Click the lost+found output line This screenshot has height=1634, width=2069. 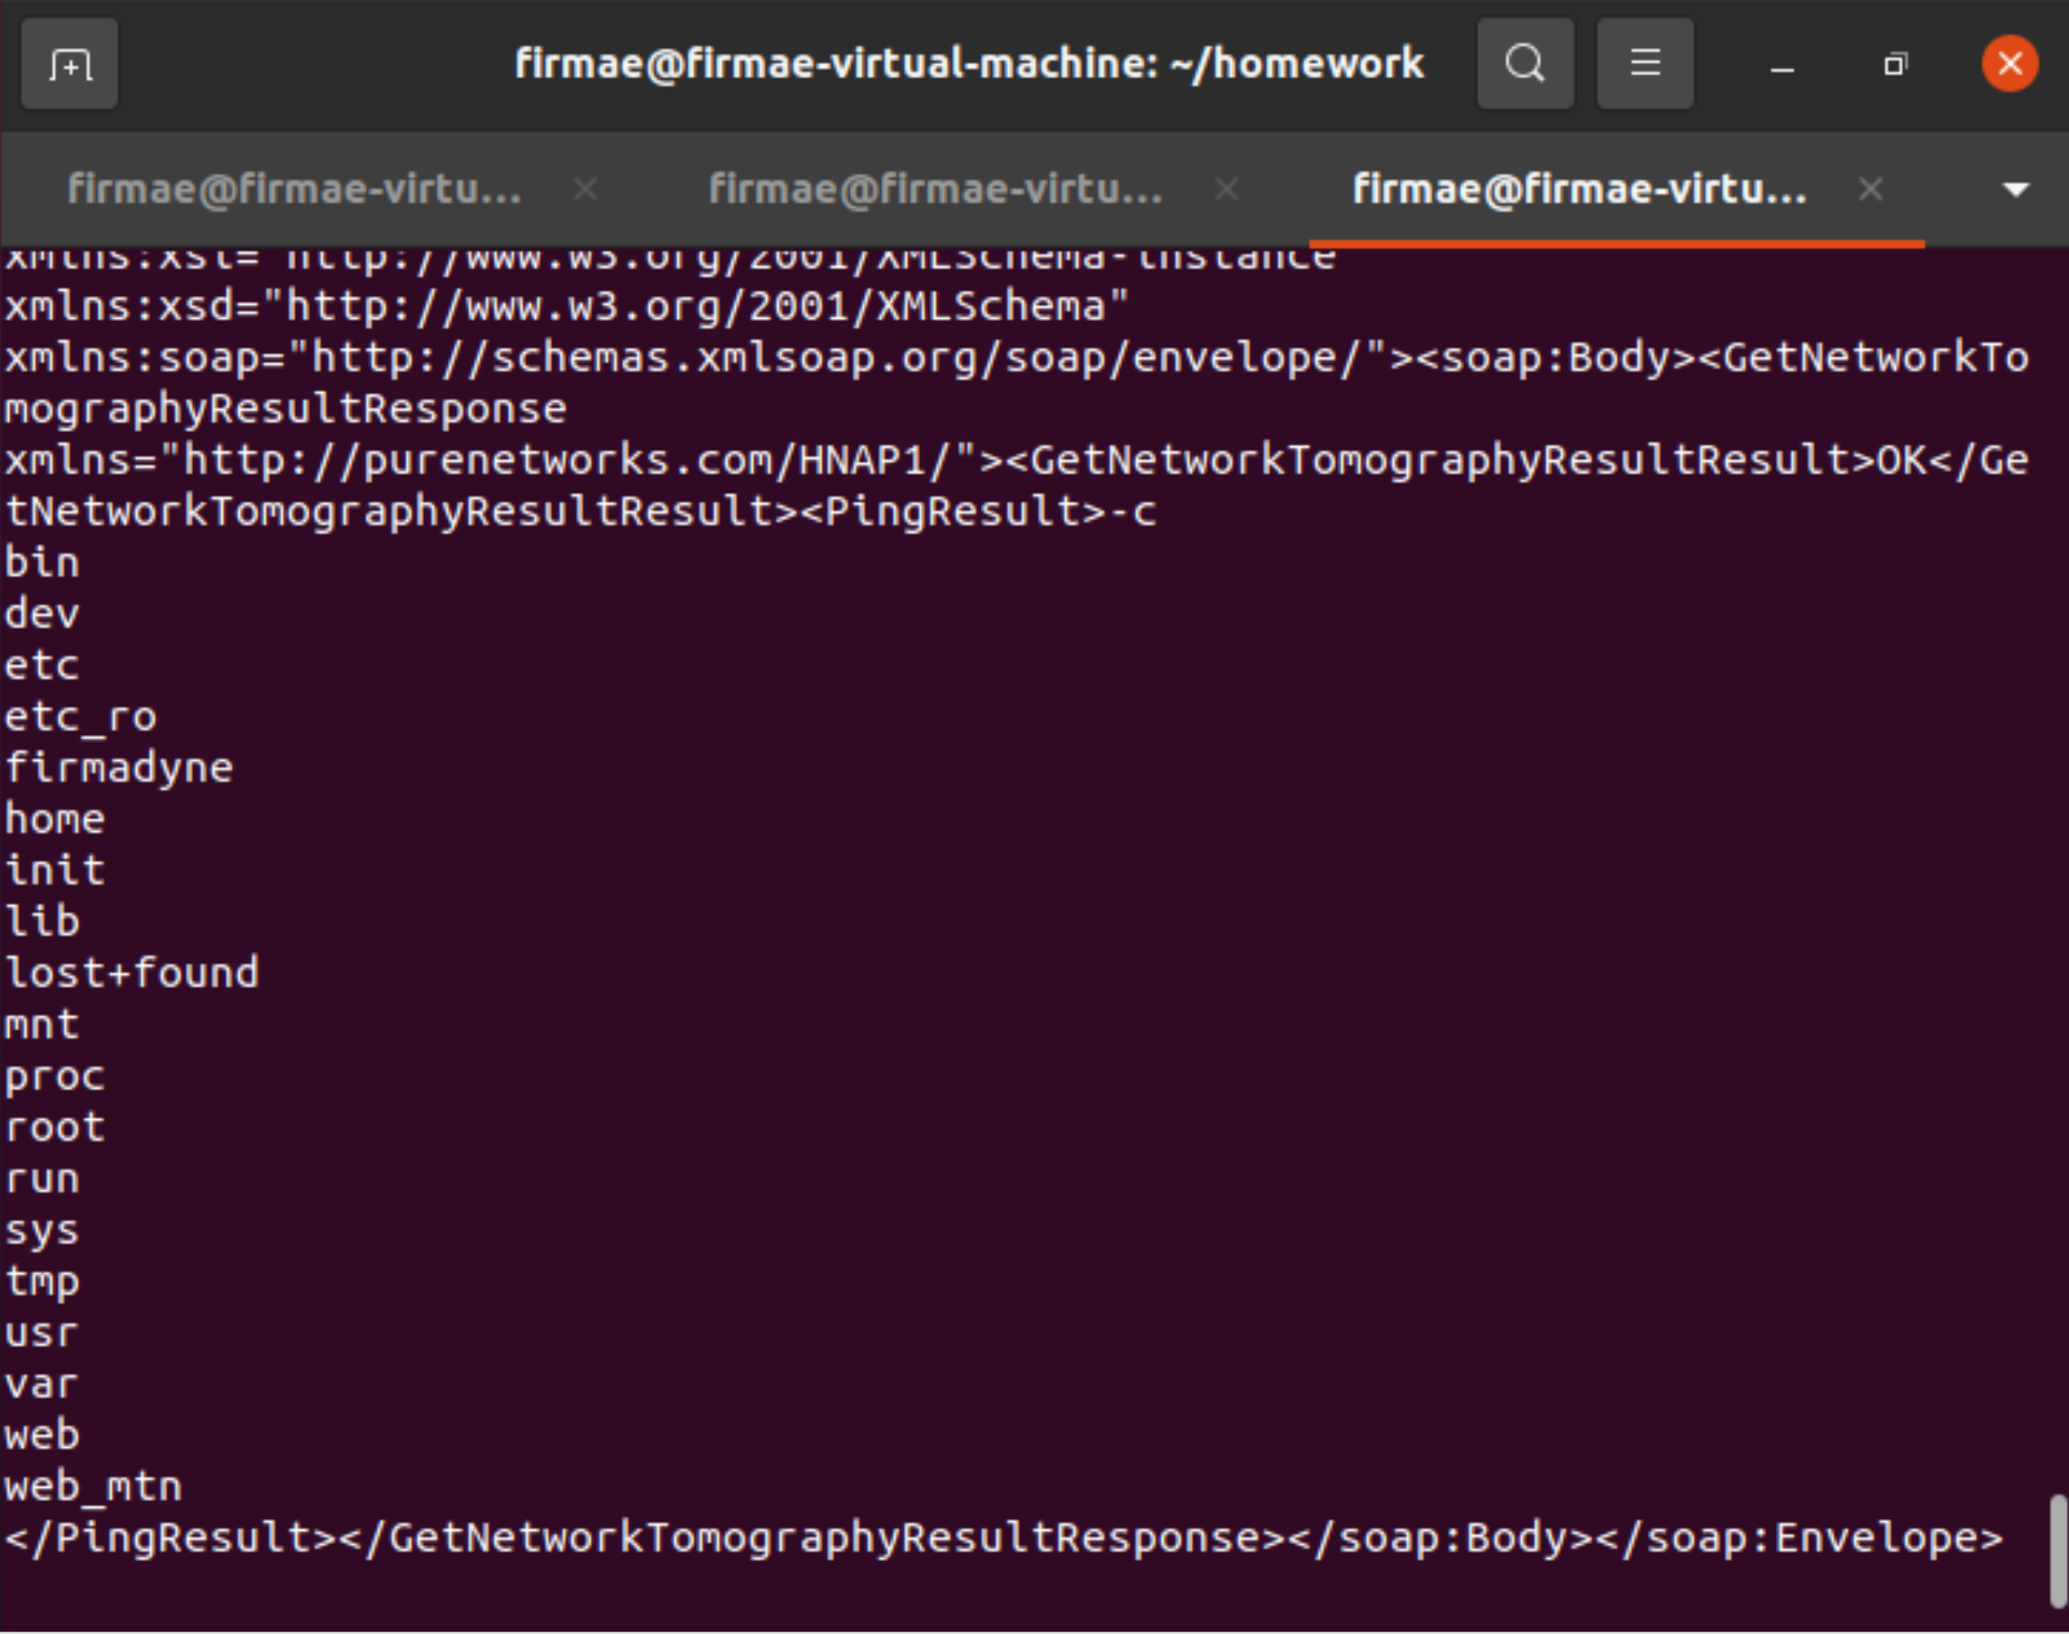(132, 973)
